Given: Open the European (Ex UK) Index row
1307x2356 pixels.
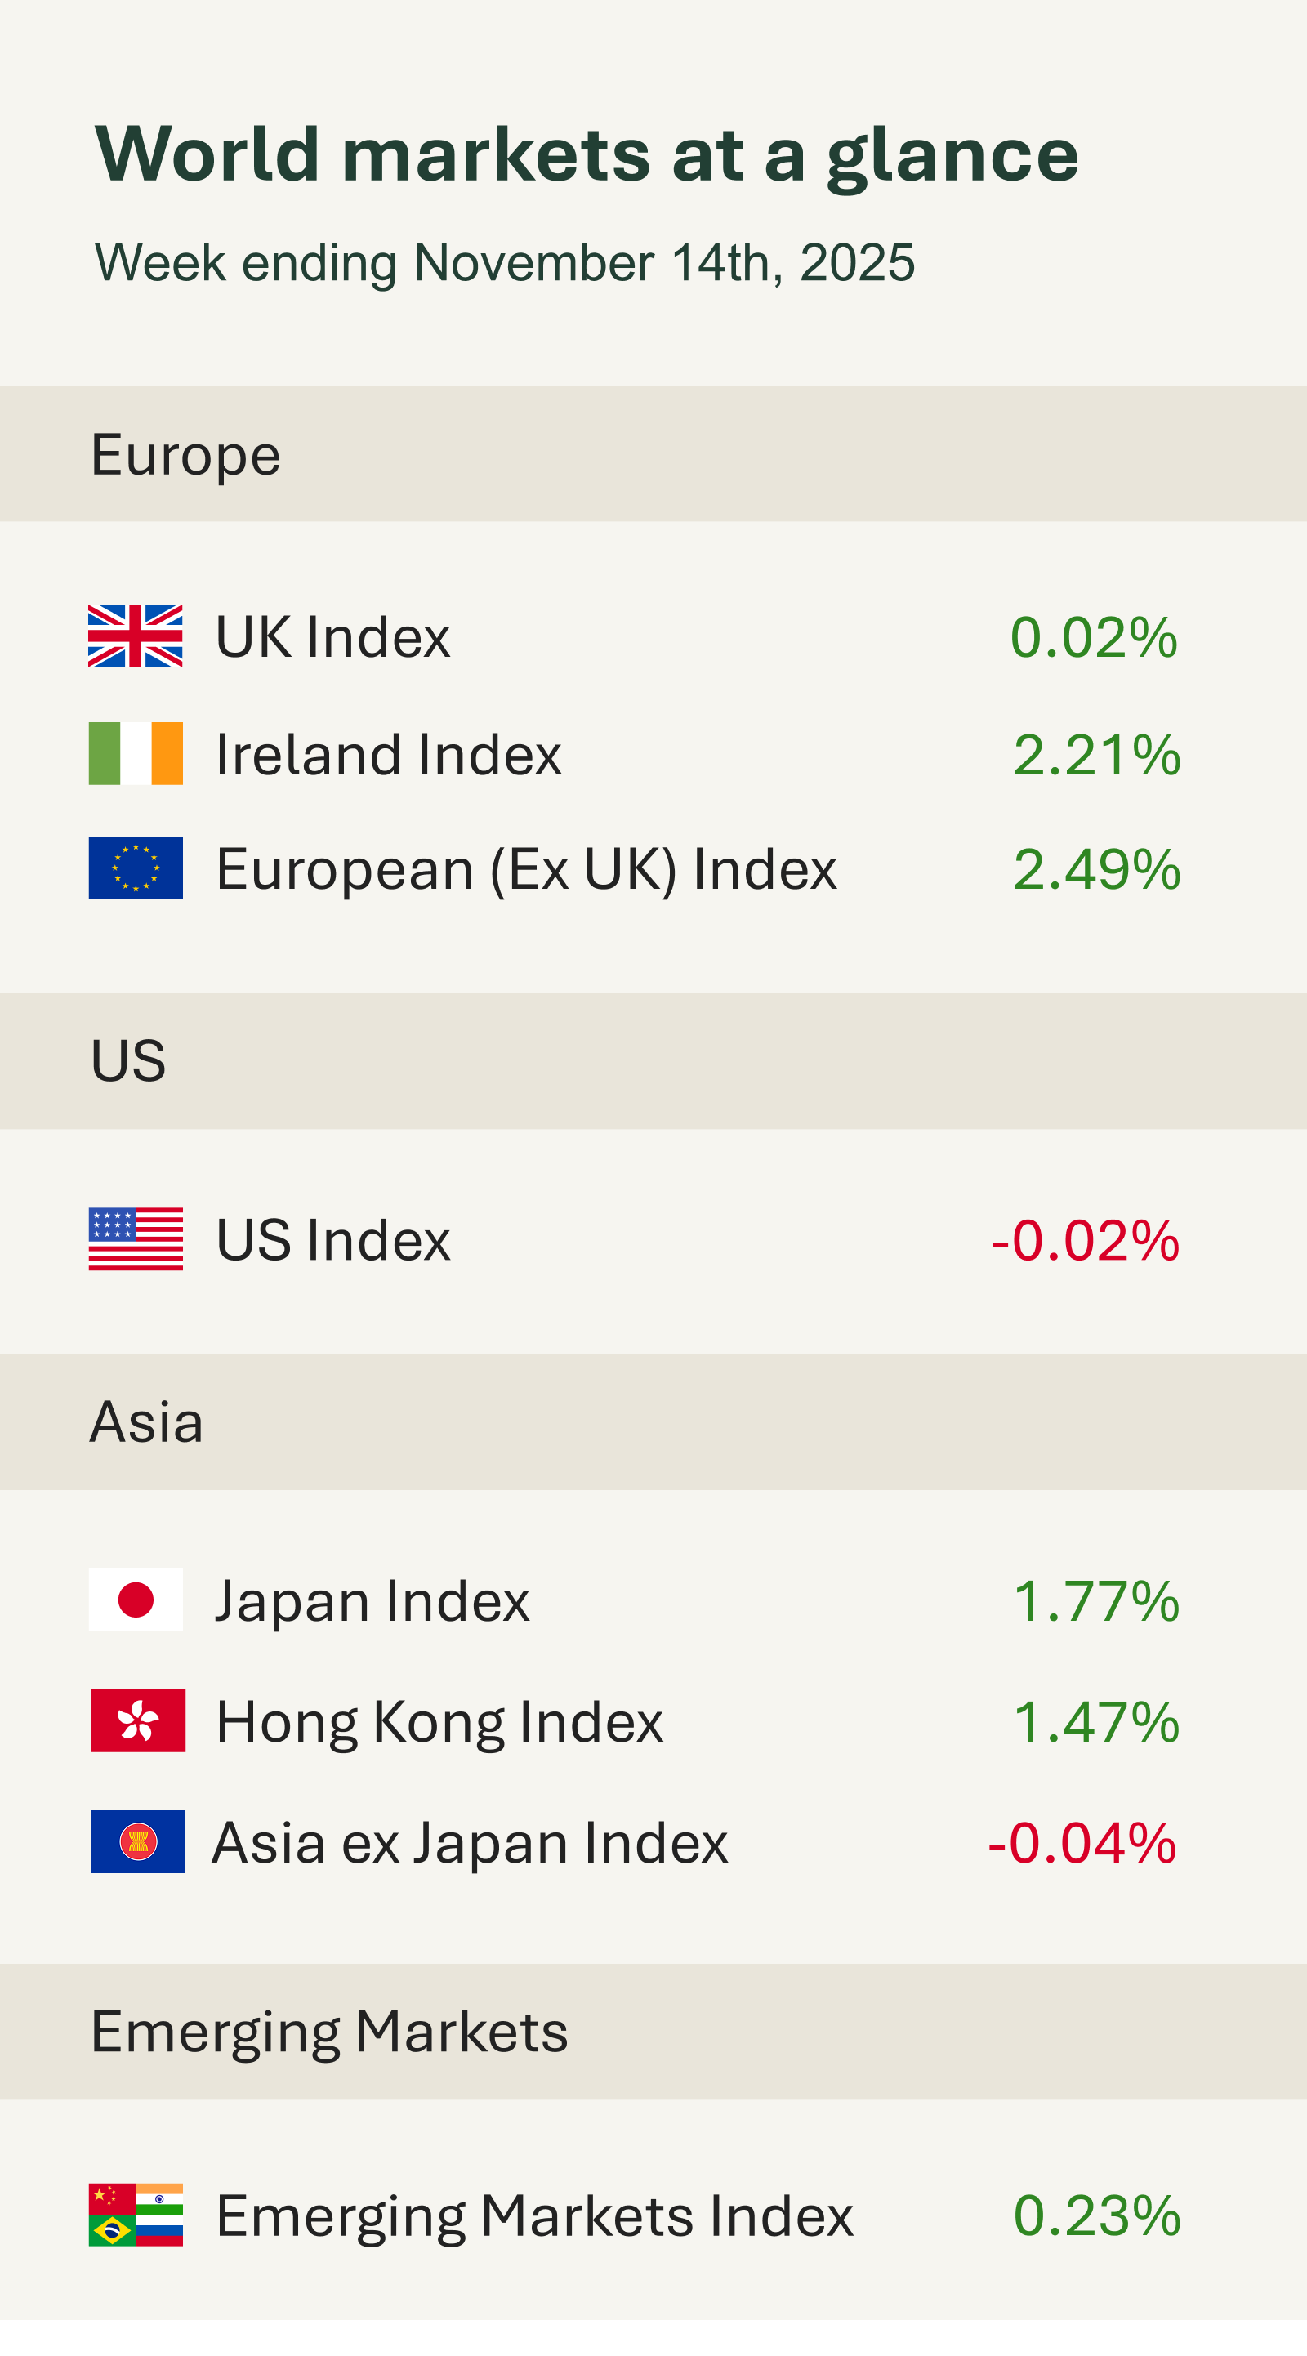Looking at the screenshot, I should (x=526, y=869).
